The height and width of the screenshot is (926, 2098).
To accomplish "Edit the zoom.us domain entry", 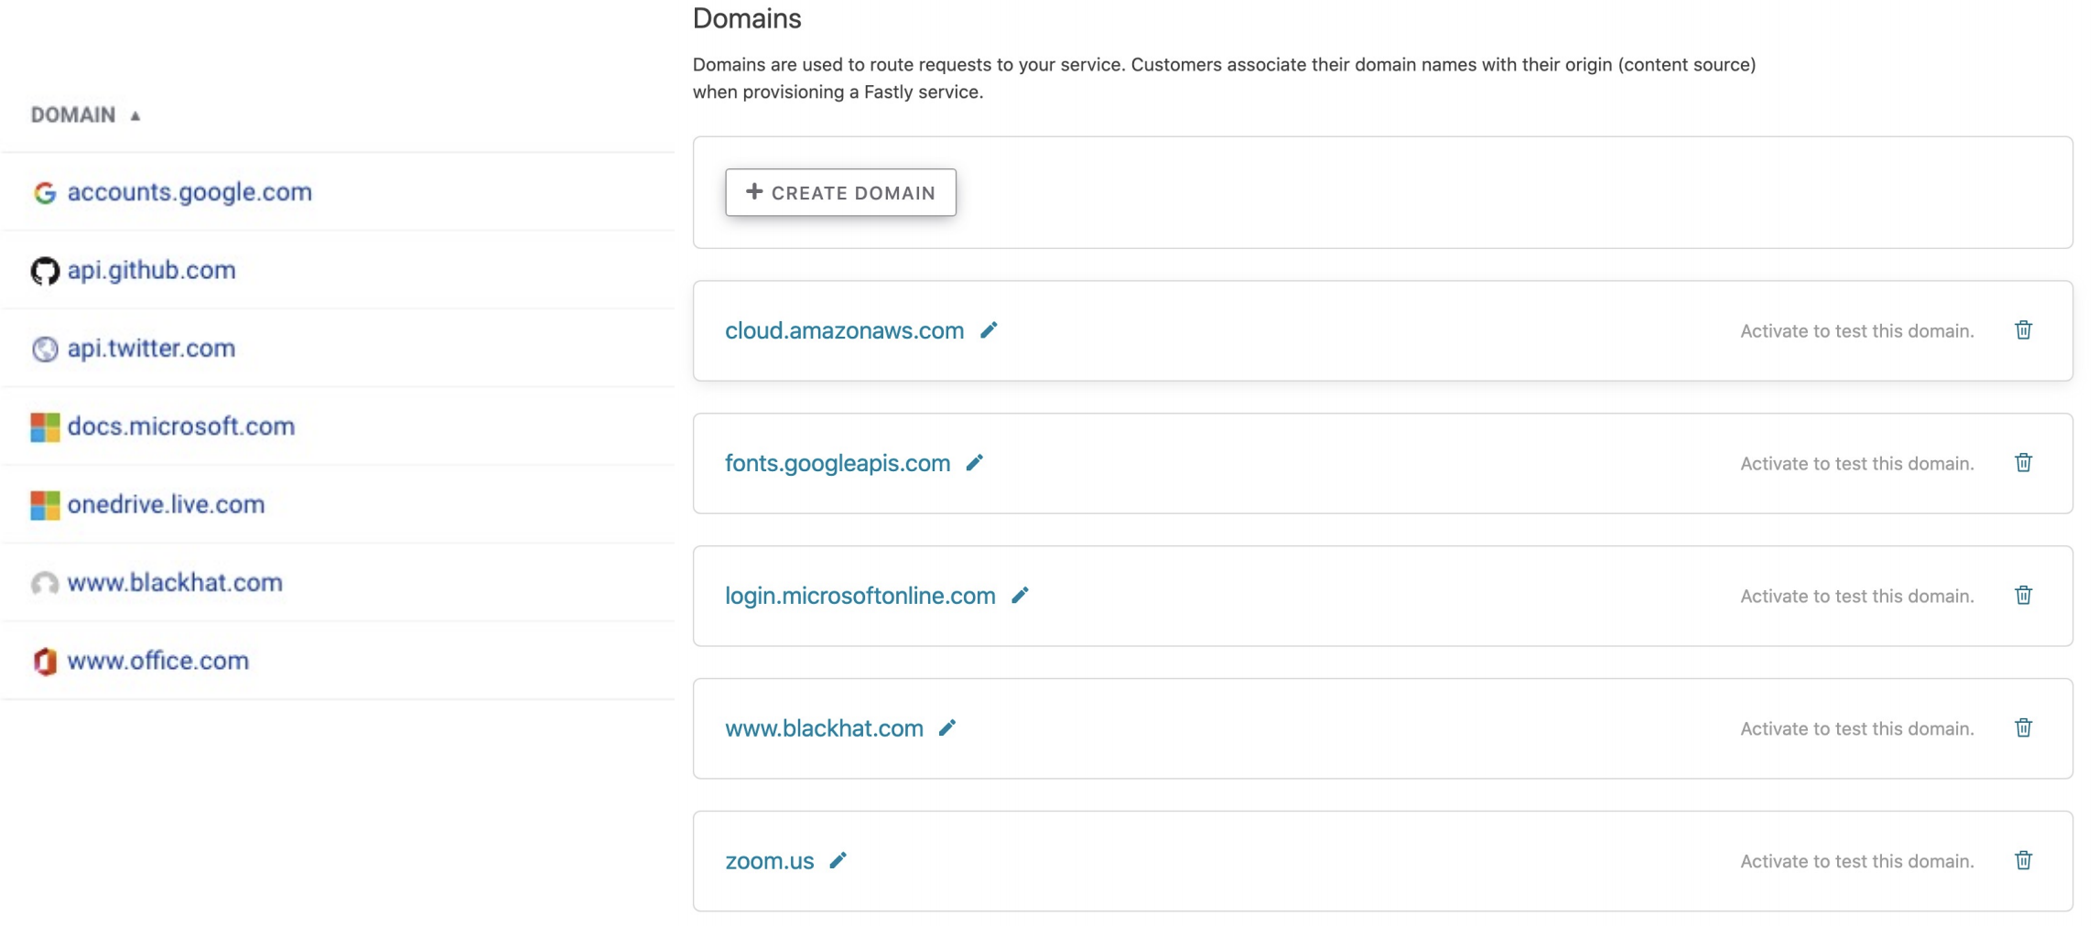I will pyautogui.click(x=838, y=861).
